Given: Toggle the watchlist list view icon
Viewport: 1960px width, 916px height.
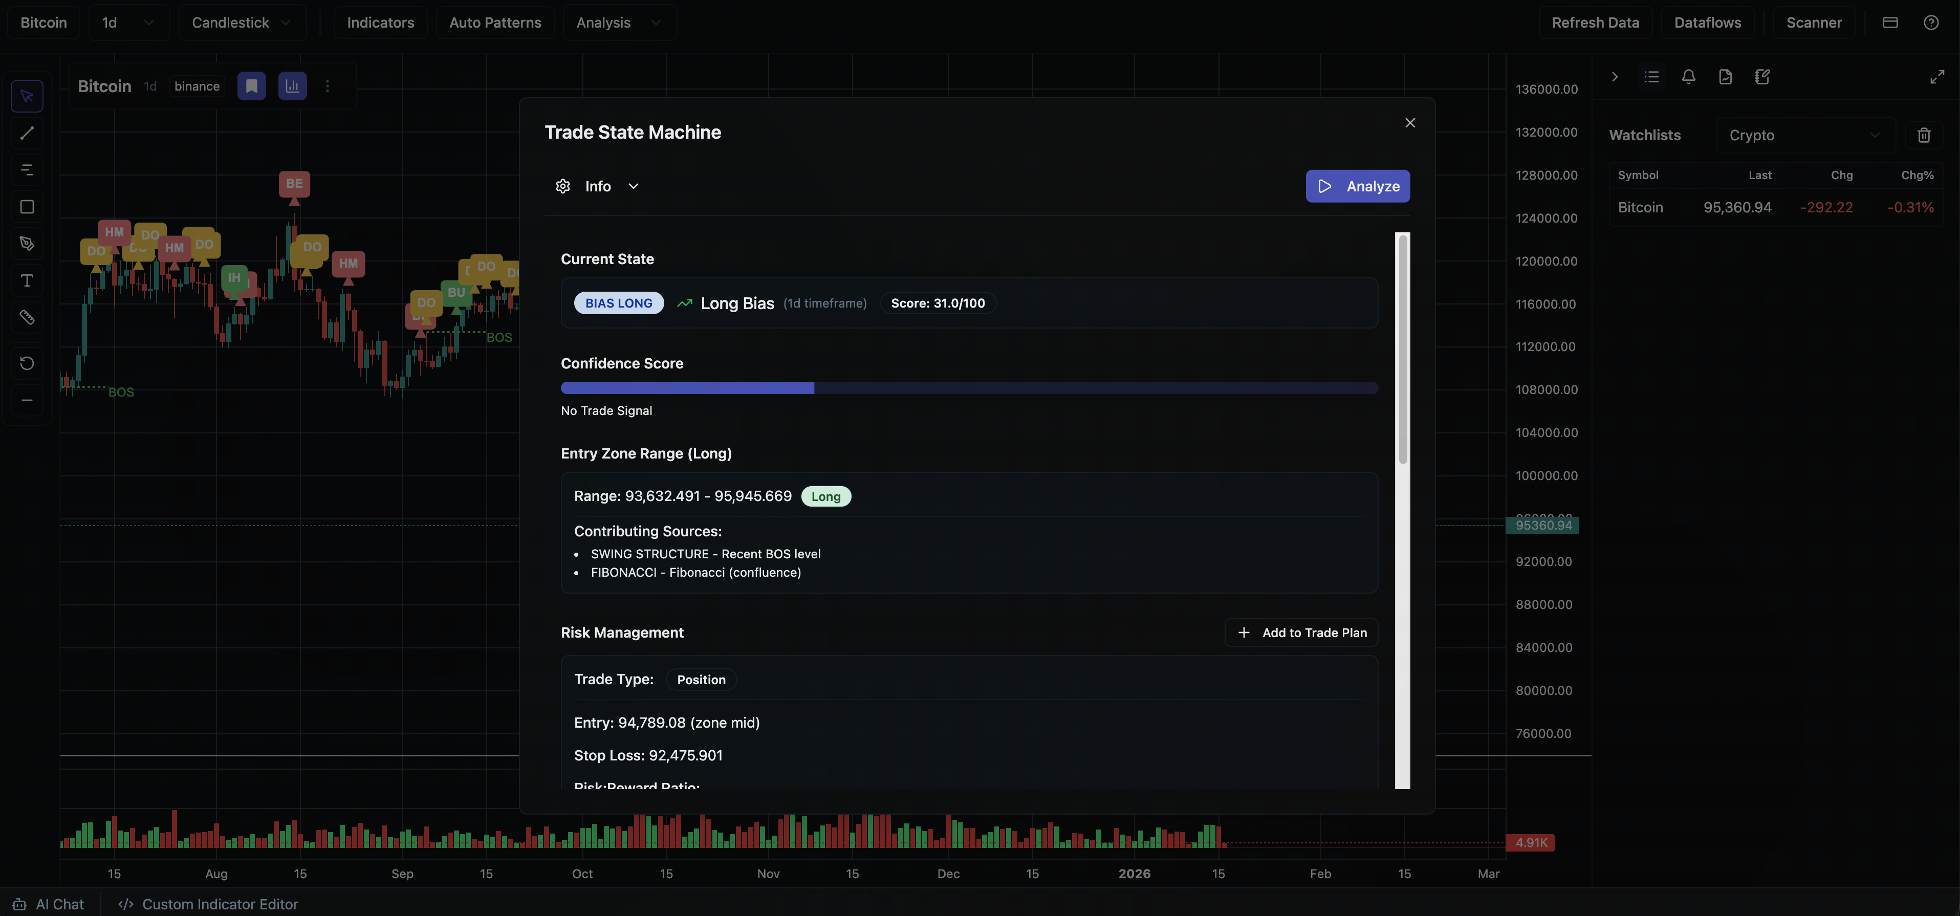Looking at the screenshot, I should [1651, 77].
